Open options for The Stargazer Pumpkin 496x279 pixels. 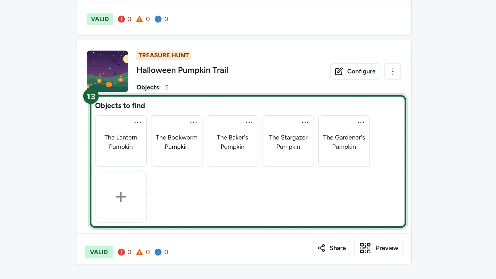305,122
